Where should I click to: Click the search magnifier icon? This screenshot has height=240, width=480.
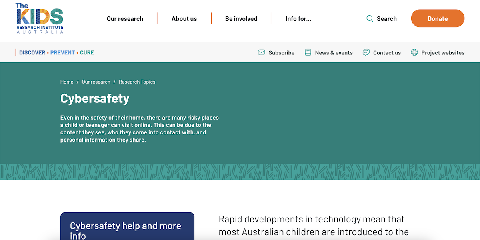(369, 18)
